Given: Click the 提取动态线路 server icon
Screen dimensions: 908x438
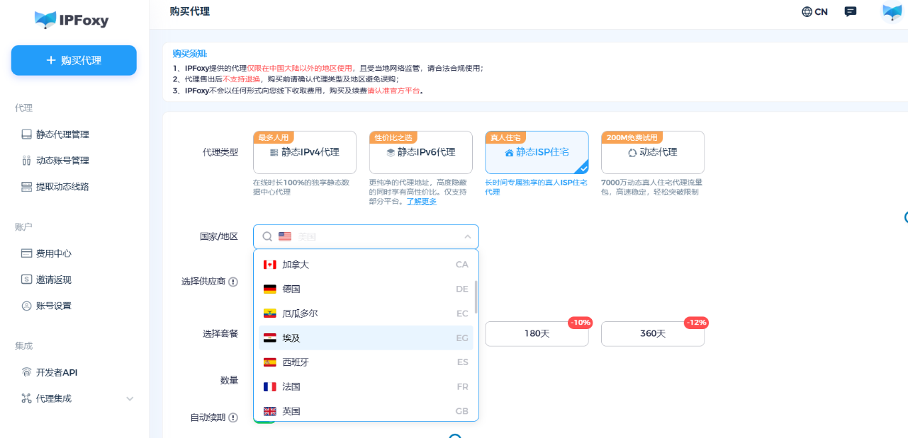Looking at the screenshot, I should pos(26,187).
